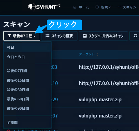139x131 pixels.
Task: Choose 最後の30日間 in the dropdown list
Action: [x=27, y=90]
